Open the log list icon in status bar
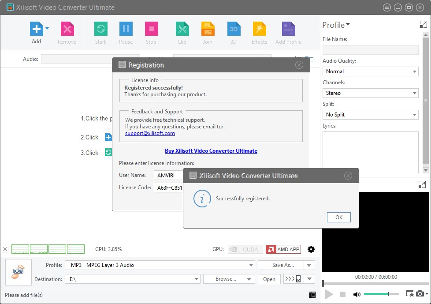431x304 pixels. (312, 295)
